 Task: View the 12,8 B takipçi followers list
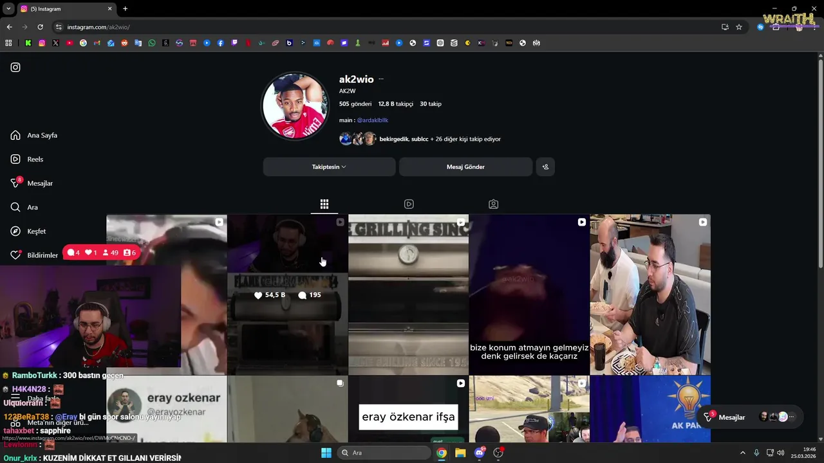(x=395, y=104)
